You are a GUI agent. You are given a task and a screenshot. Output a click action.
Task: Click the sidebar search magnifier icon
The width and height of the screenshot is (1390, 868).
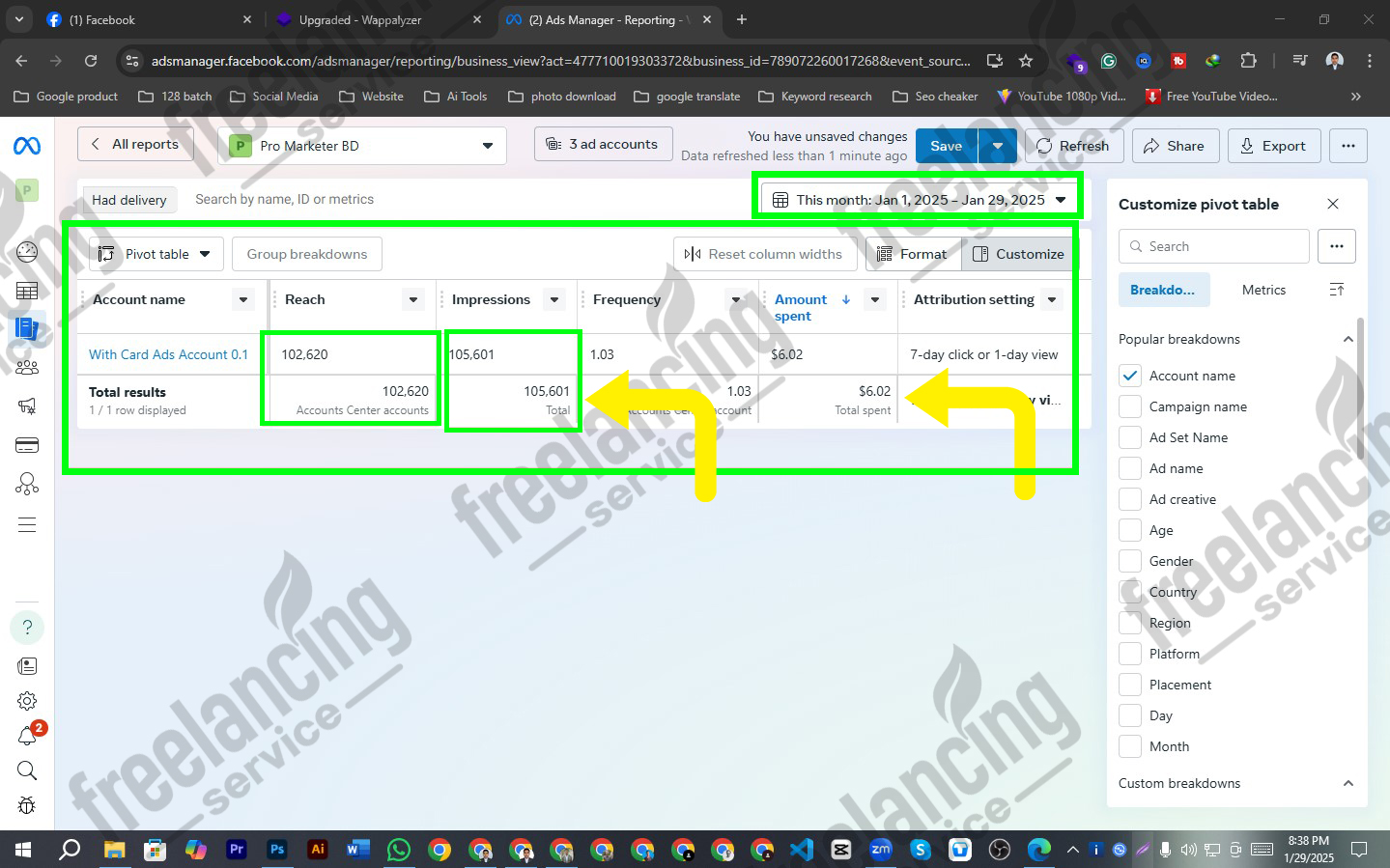pos(27,770)
